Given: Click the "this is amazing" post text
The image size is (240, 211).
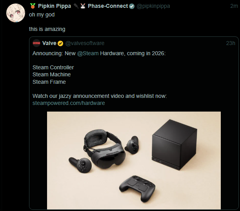Looking at the screenshot, I should click(x=47, y=29).
